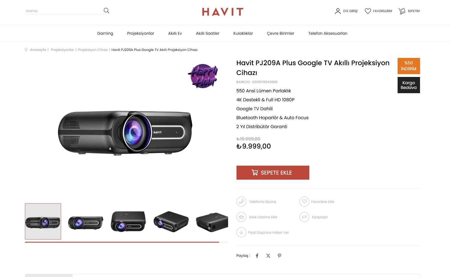Image resolution: width=450 pixels, height=277 pixels.
Task: Click the search magnifier icon
Action: (x=106, y=11)
